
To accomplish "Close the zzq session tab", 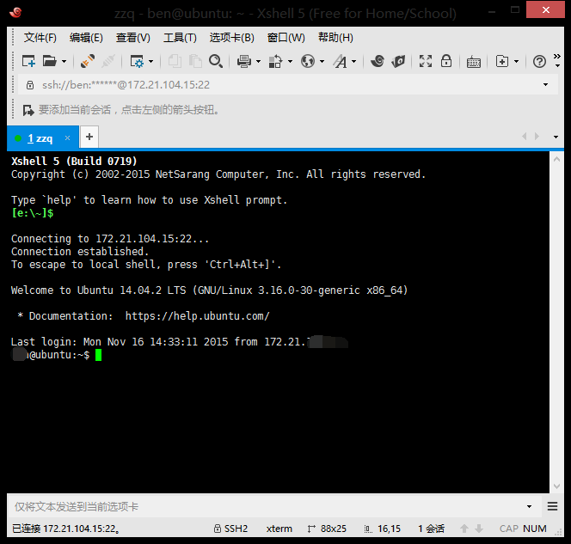I will coord(68,138).
